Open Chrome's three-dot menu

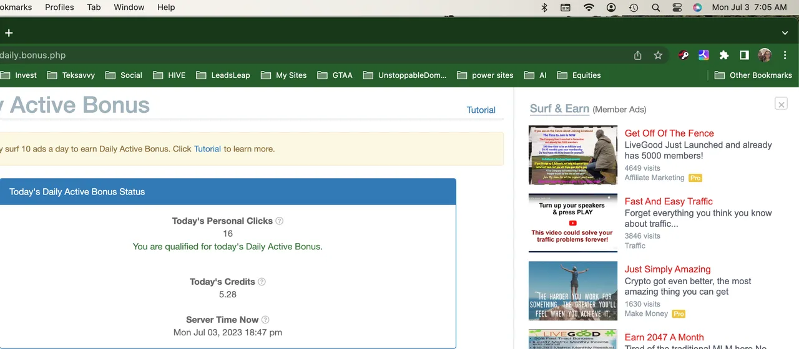[785, 55]
